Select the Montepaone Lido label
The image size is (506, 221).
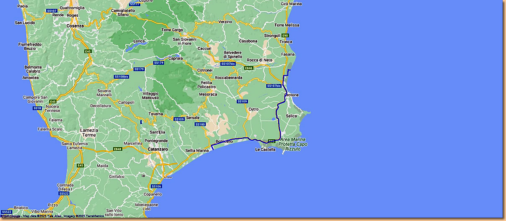(147, 206)
